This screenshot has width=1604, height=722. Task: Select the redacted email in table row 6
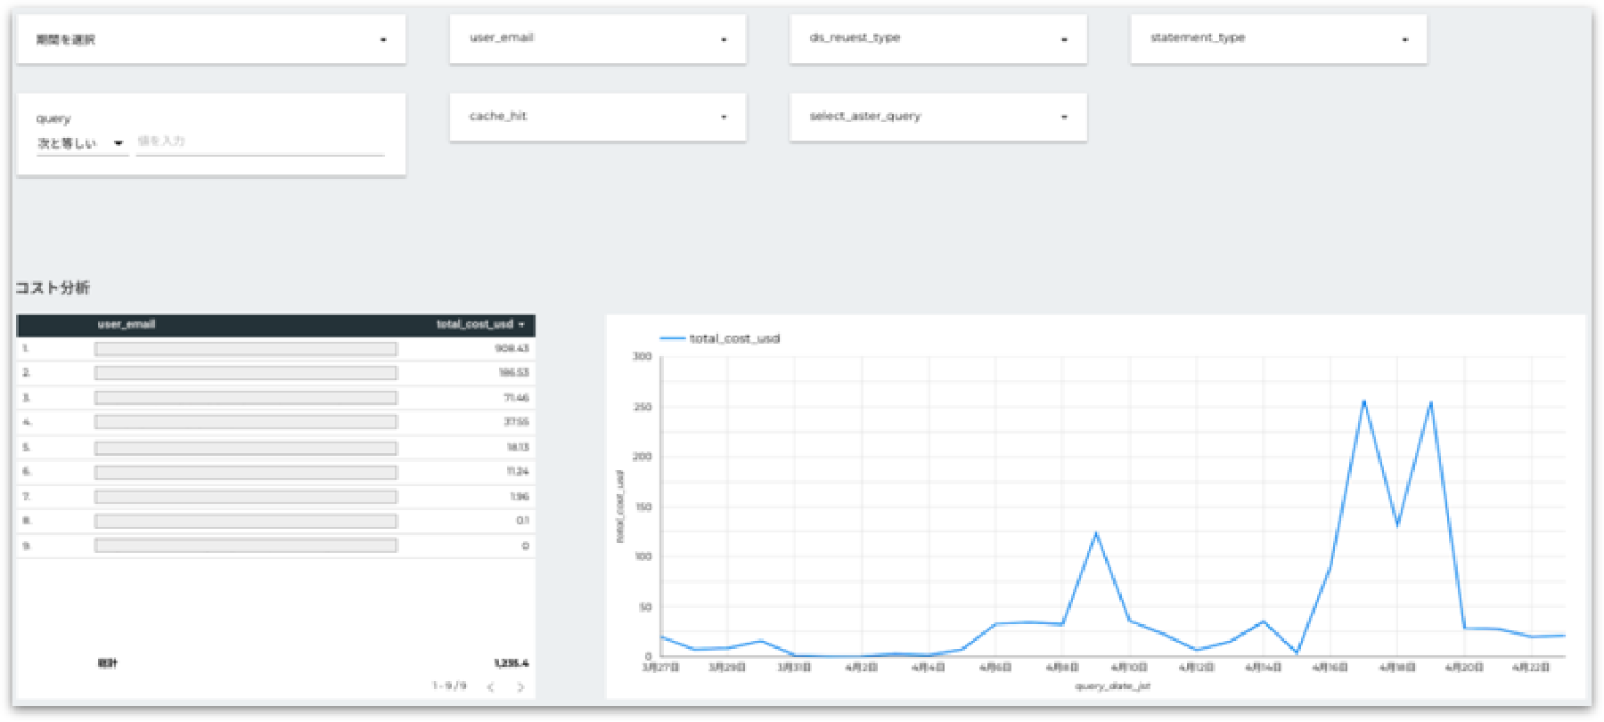pyautogui.click(x=246, y=472)
